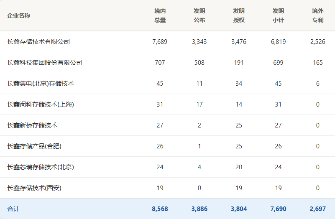Click the value 699 cell

pyautogui.click(x=278, y=63)
